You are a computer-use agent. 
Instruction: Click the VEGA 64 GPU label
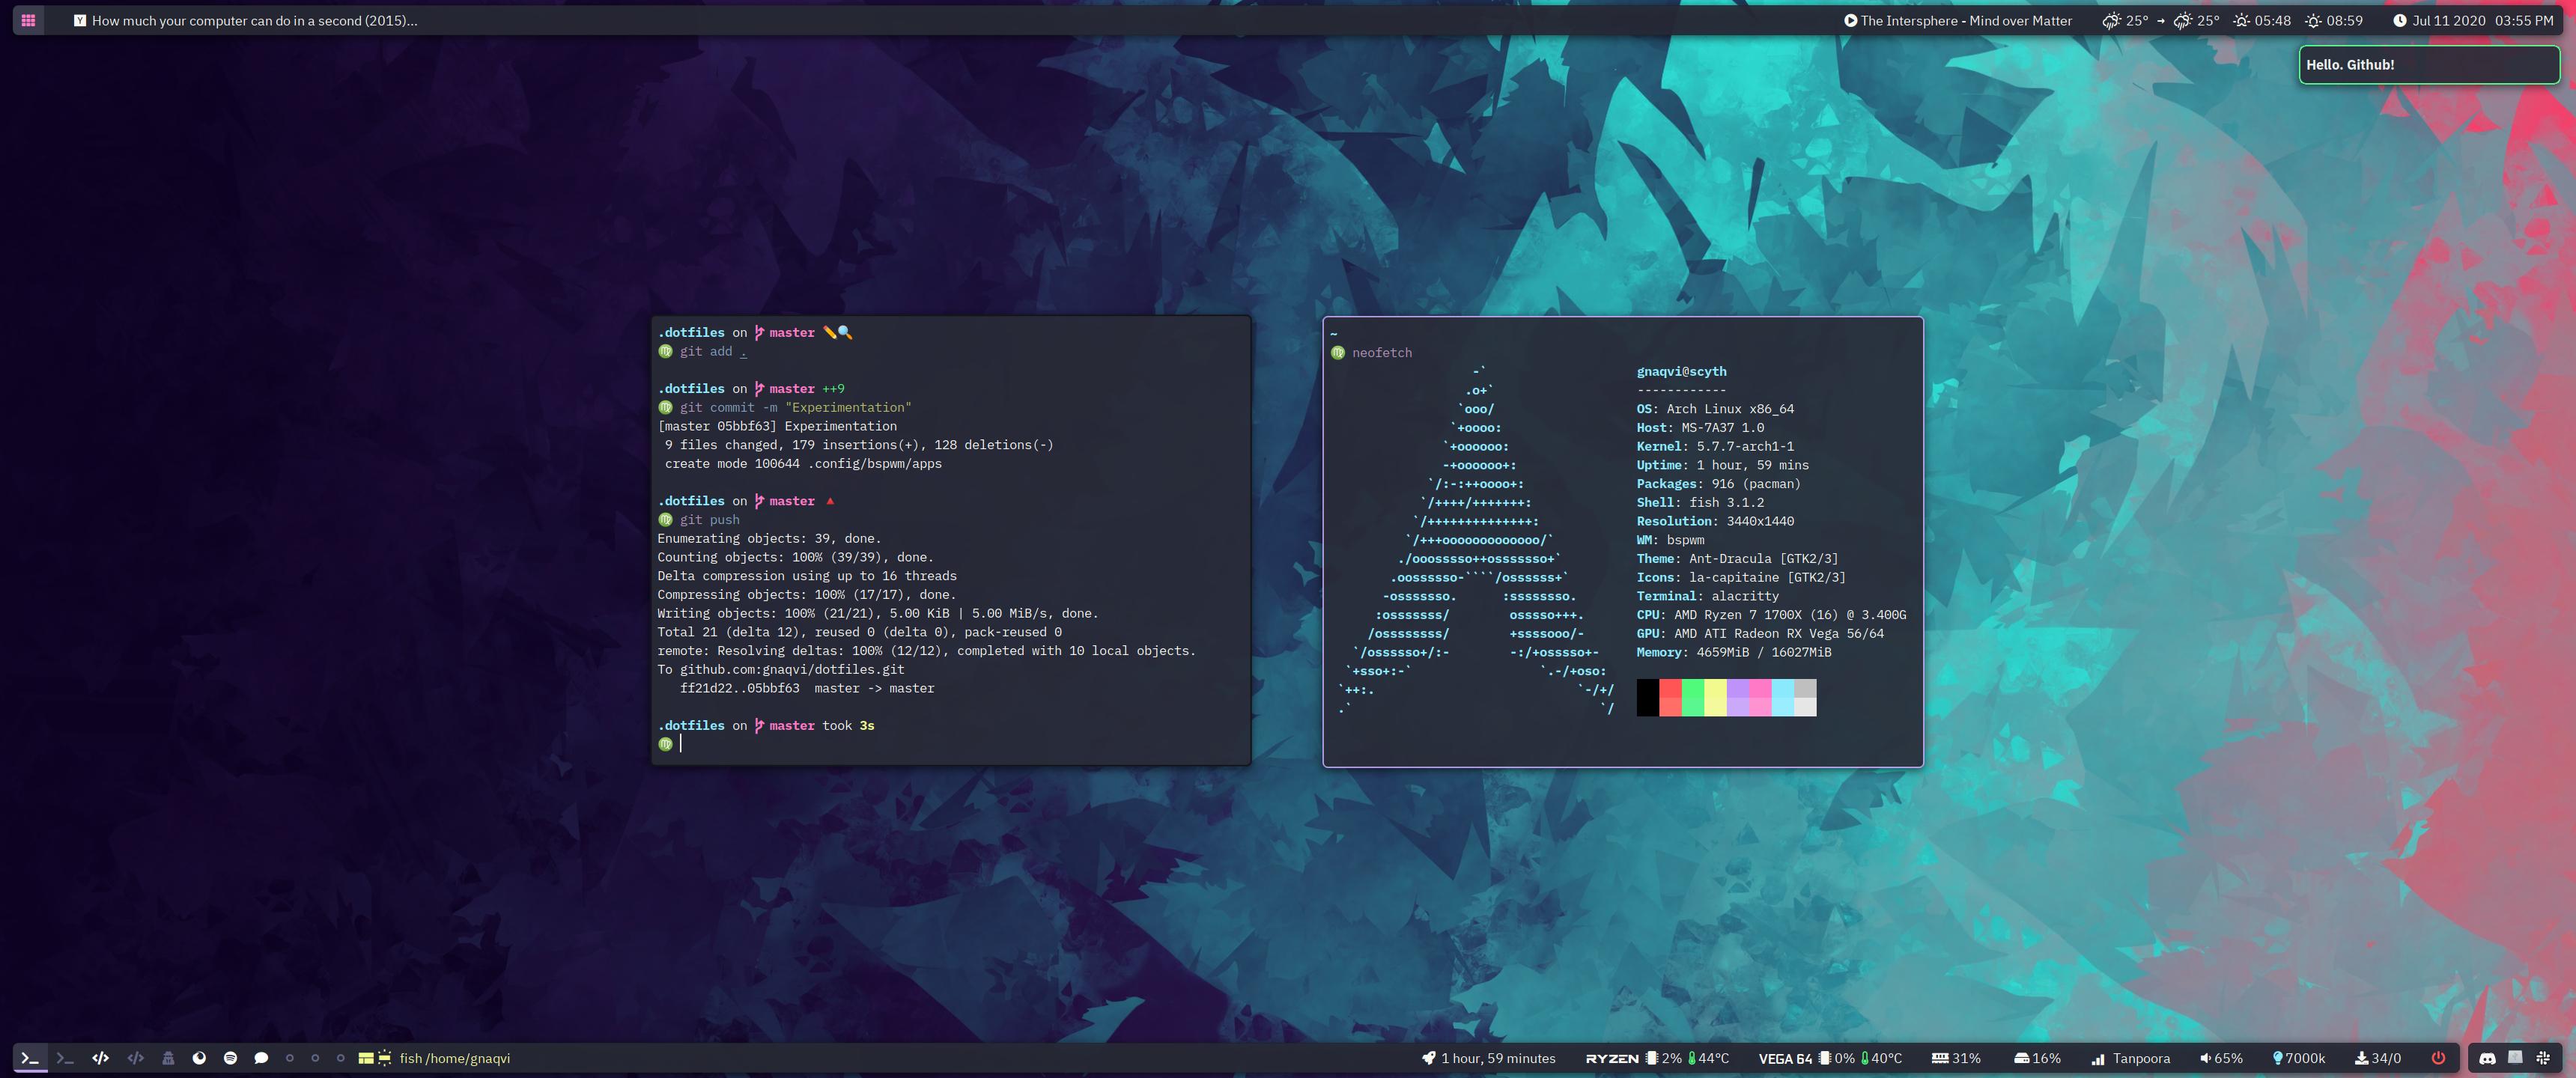(1785, 1058)
